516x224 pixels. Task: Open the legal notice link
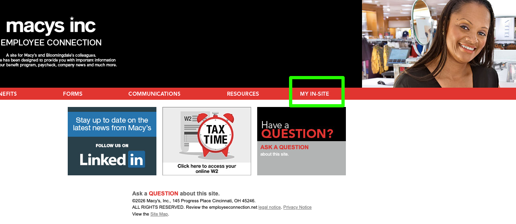pos(270,208)
